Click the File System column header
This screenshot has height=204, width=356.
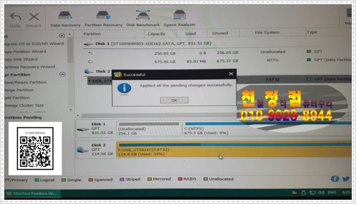pos(267,32)
